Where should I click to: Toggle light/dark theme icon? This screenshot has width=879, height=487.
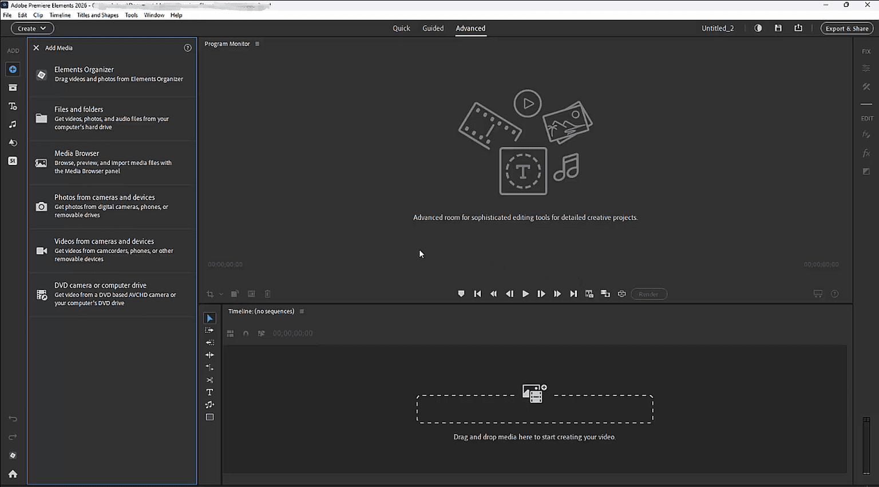point(758,28)
